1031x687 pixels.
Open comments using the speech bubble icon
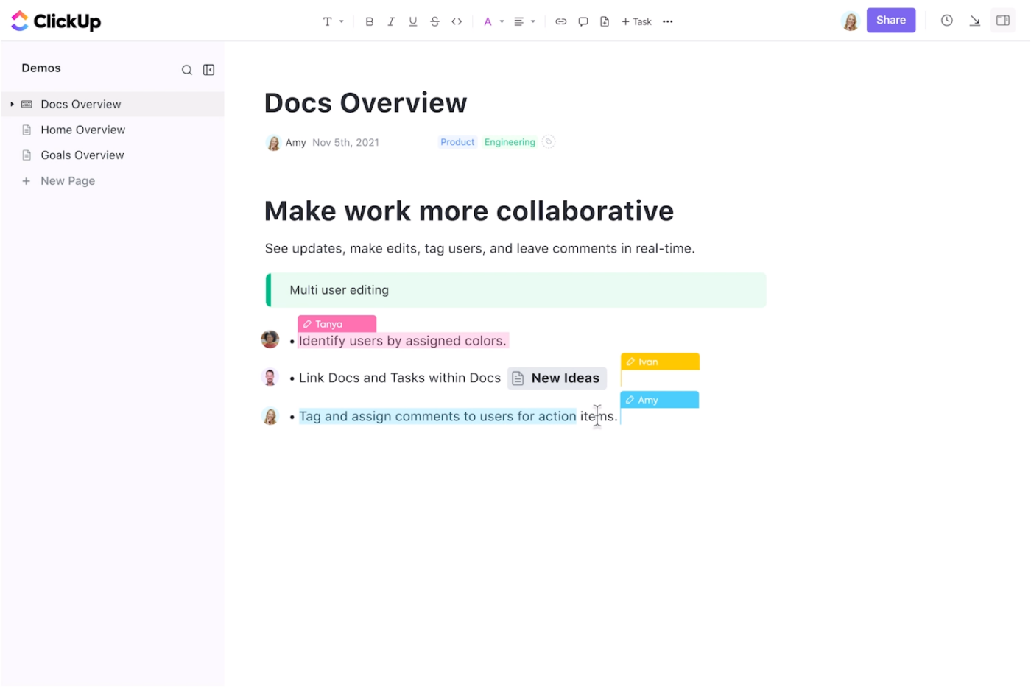(x=583, y=21)
